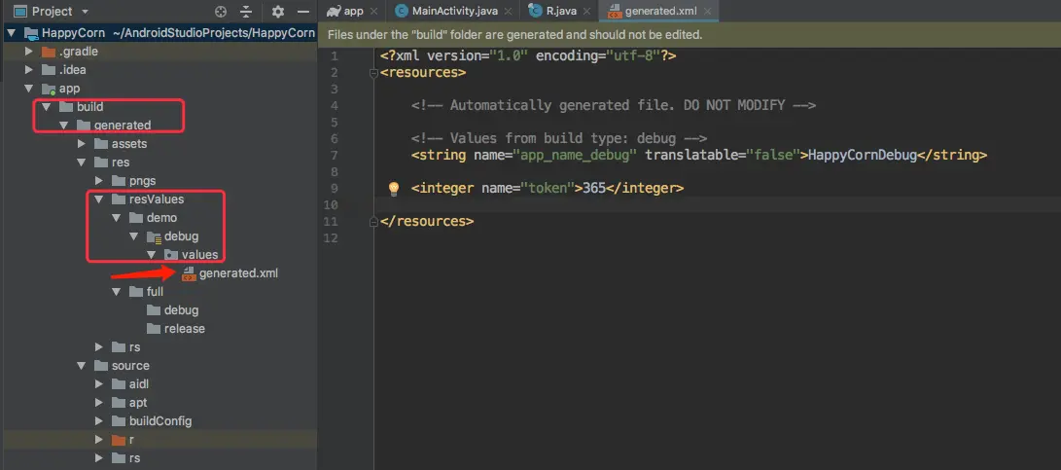Viewport: 1061px width, 470px height.
Task: Expand the pngs folder
Action: [99, 181]
